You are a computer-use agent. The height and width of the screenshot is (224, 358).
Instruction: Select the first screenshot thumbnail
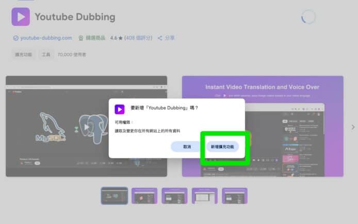point(115,196)
